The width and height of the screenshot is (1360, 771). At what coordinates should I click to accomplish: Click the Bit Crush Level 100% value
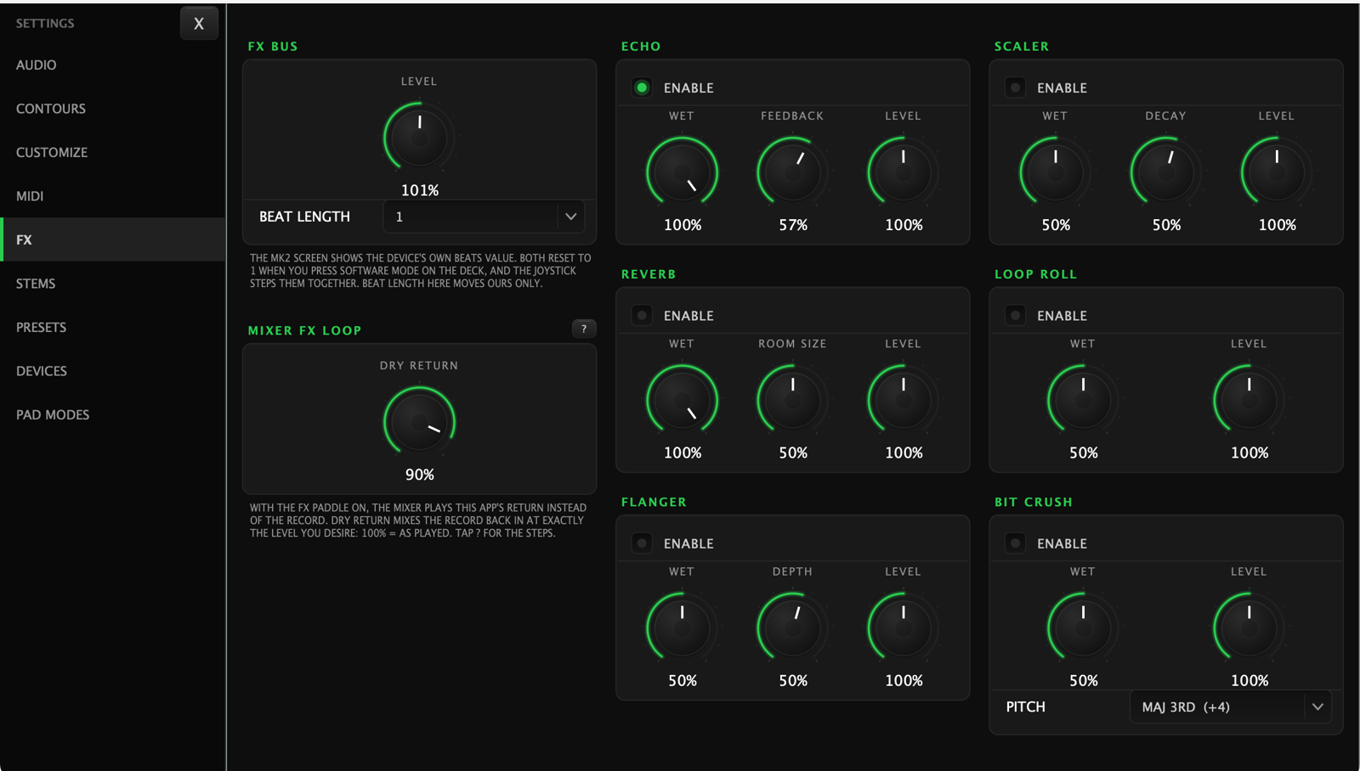click(x=1249, y=681)
